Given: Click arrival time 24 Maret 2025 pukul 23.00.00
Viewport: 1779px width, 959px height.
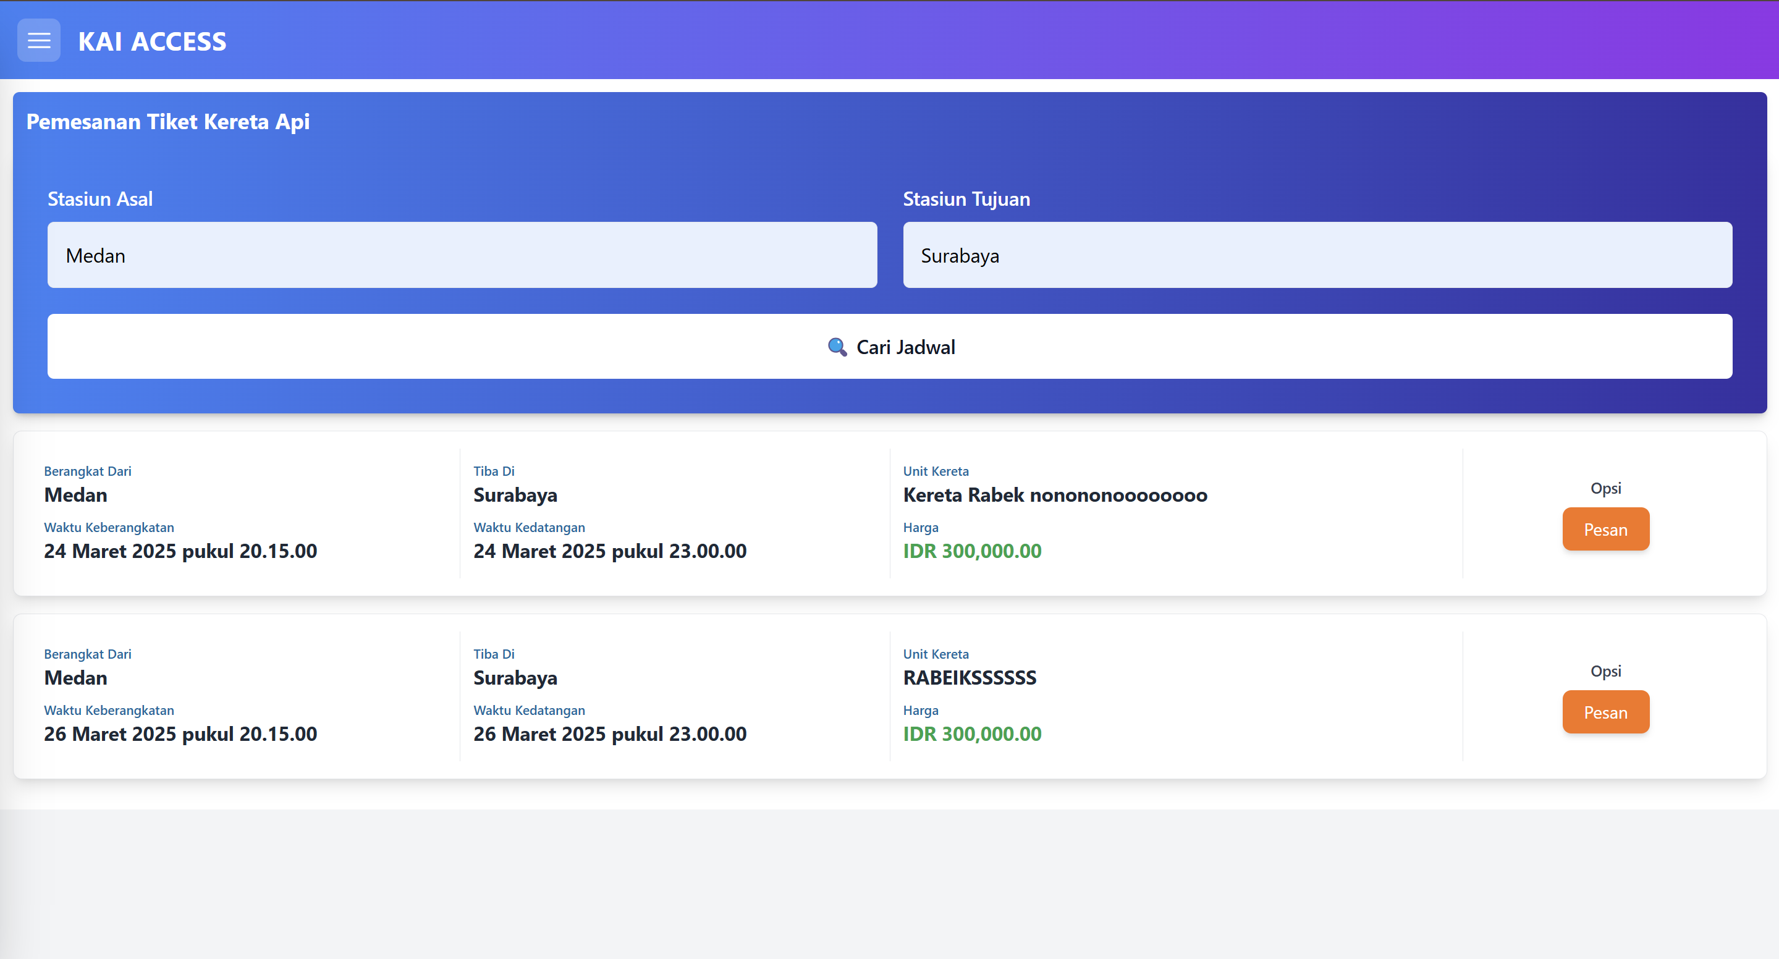Looking at the screenshot, I should 610,551.
